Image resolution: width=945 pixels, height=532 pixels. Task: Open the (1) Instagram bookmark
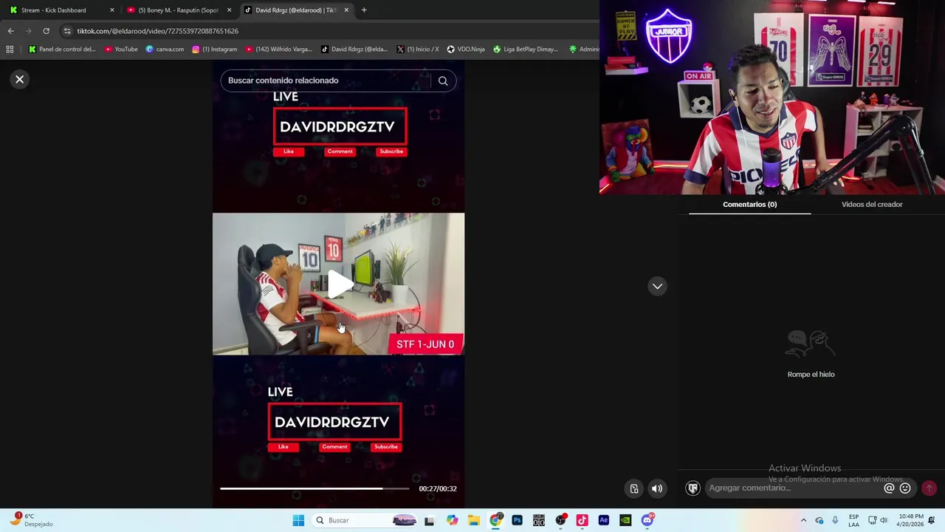tap(214, 50)
